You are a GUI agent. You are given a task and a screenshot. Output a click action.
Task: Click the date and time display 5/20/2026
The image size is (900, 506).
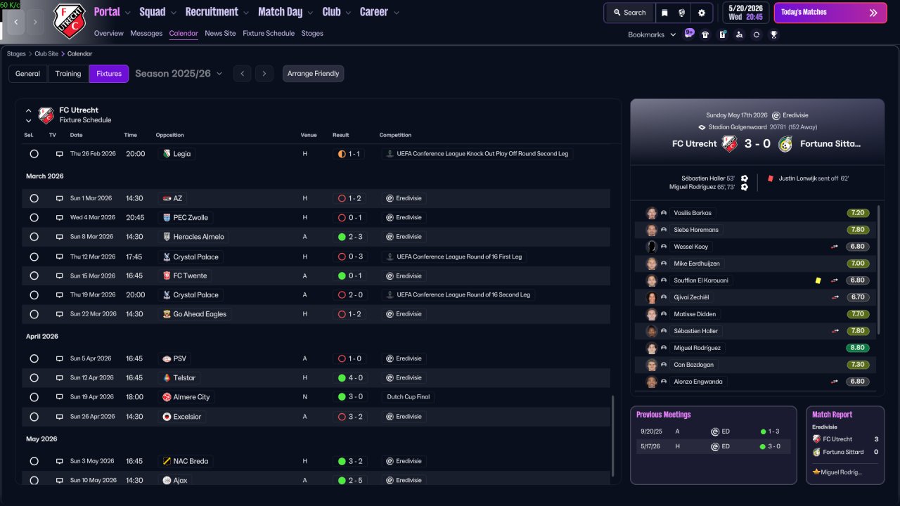pyautogui.click(x=746, y=13)
